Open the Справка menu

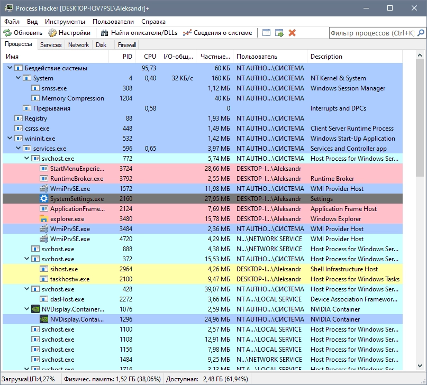(153, 22)
